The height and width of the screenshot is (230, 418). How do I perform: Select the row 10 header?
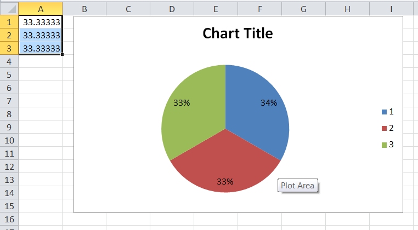[x=9, y=140]
